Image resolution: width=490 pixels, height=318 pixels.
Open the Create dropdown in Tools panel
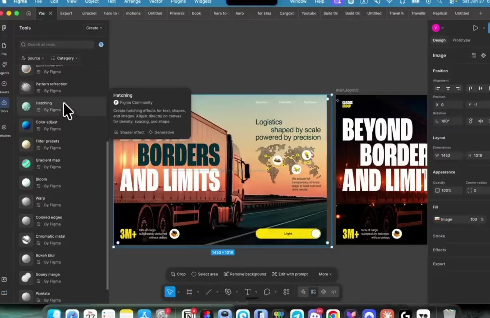click(x=94, y=28)
